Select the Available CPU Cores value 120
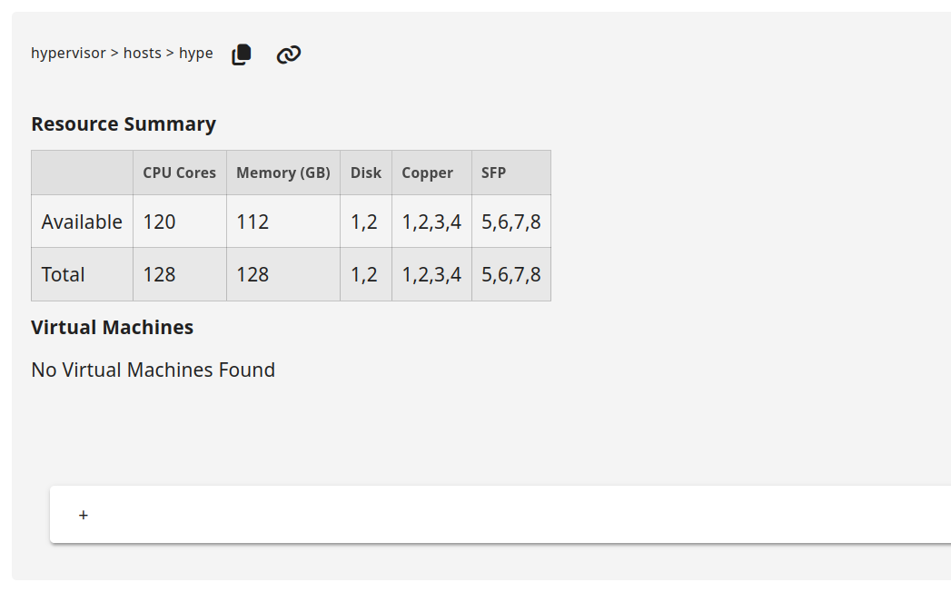 point(159,222)
